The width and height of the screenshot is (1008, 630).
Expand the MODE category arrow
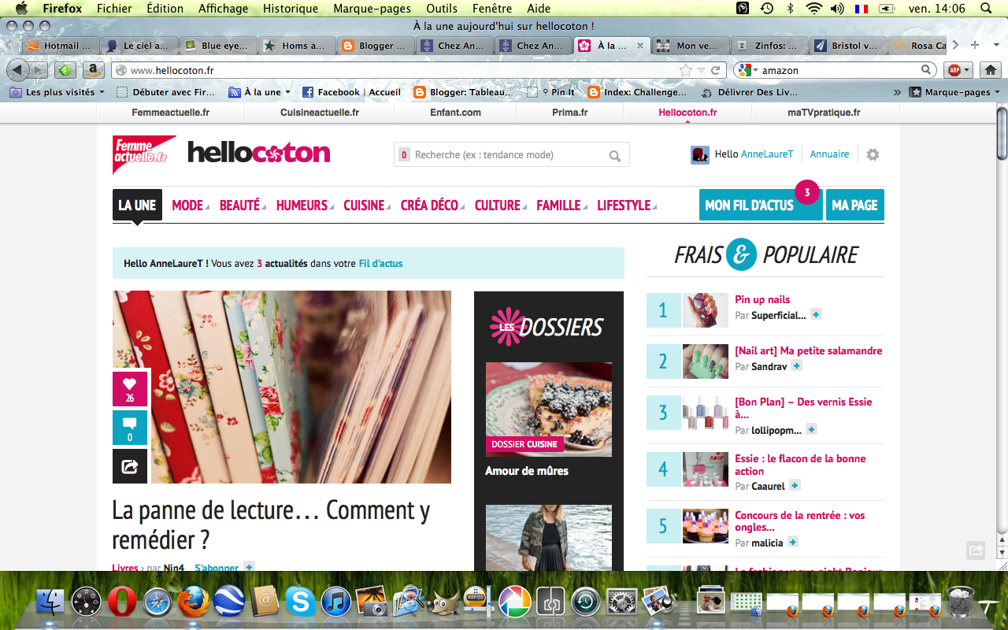click(x=207, y=207)
